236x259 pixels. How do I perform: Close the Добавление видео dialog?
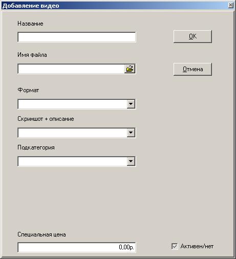coord(230,6)
